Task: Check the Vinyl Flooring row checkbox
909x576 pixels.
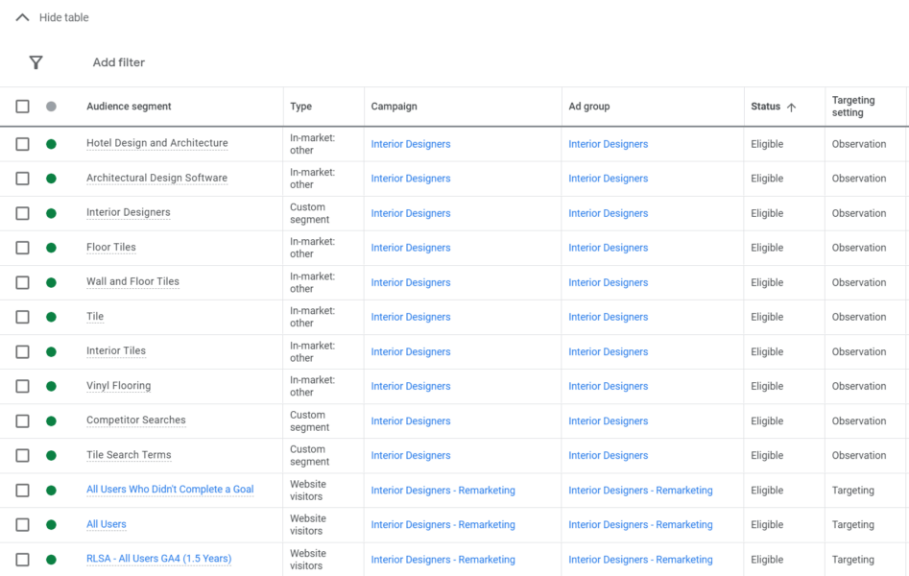Action: point(22,386)
